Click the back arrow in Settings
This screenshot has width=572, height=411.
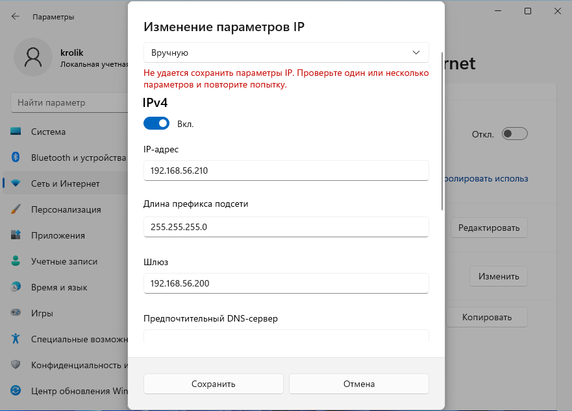coord(16,16)
